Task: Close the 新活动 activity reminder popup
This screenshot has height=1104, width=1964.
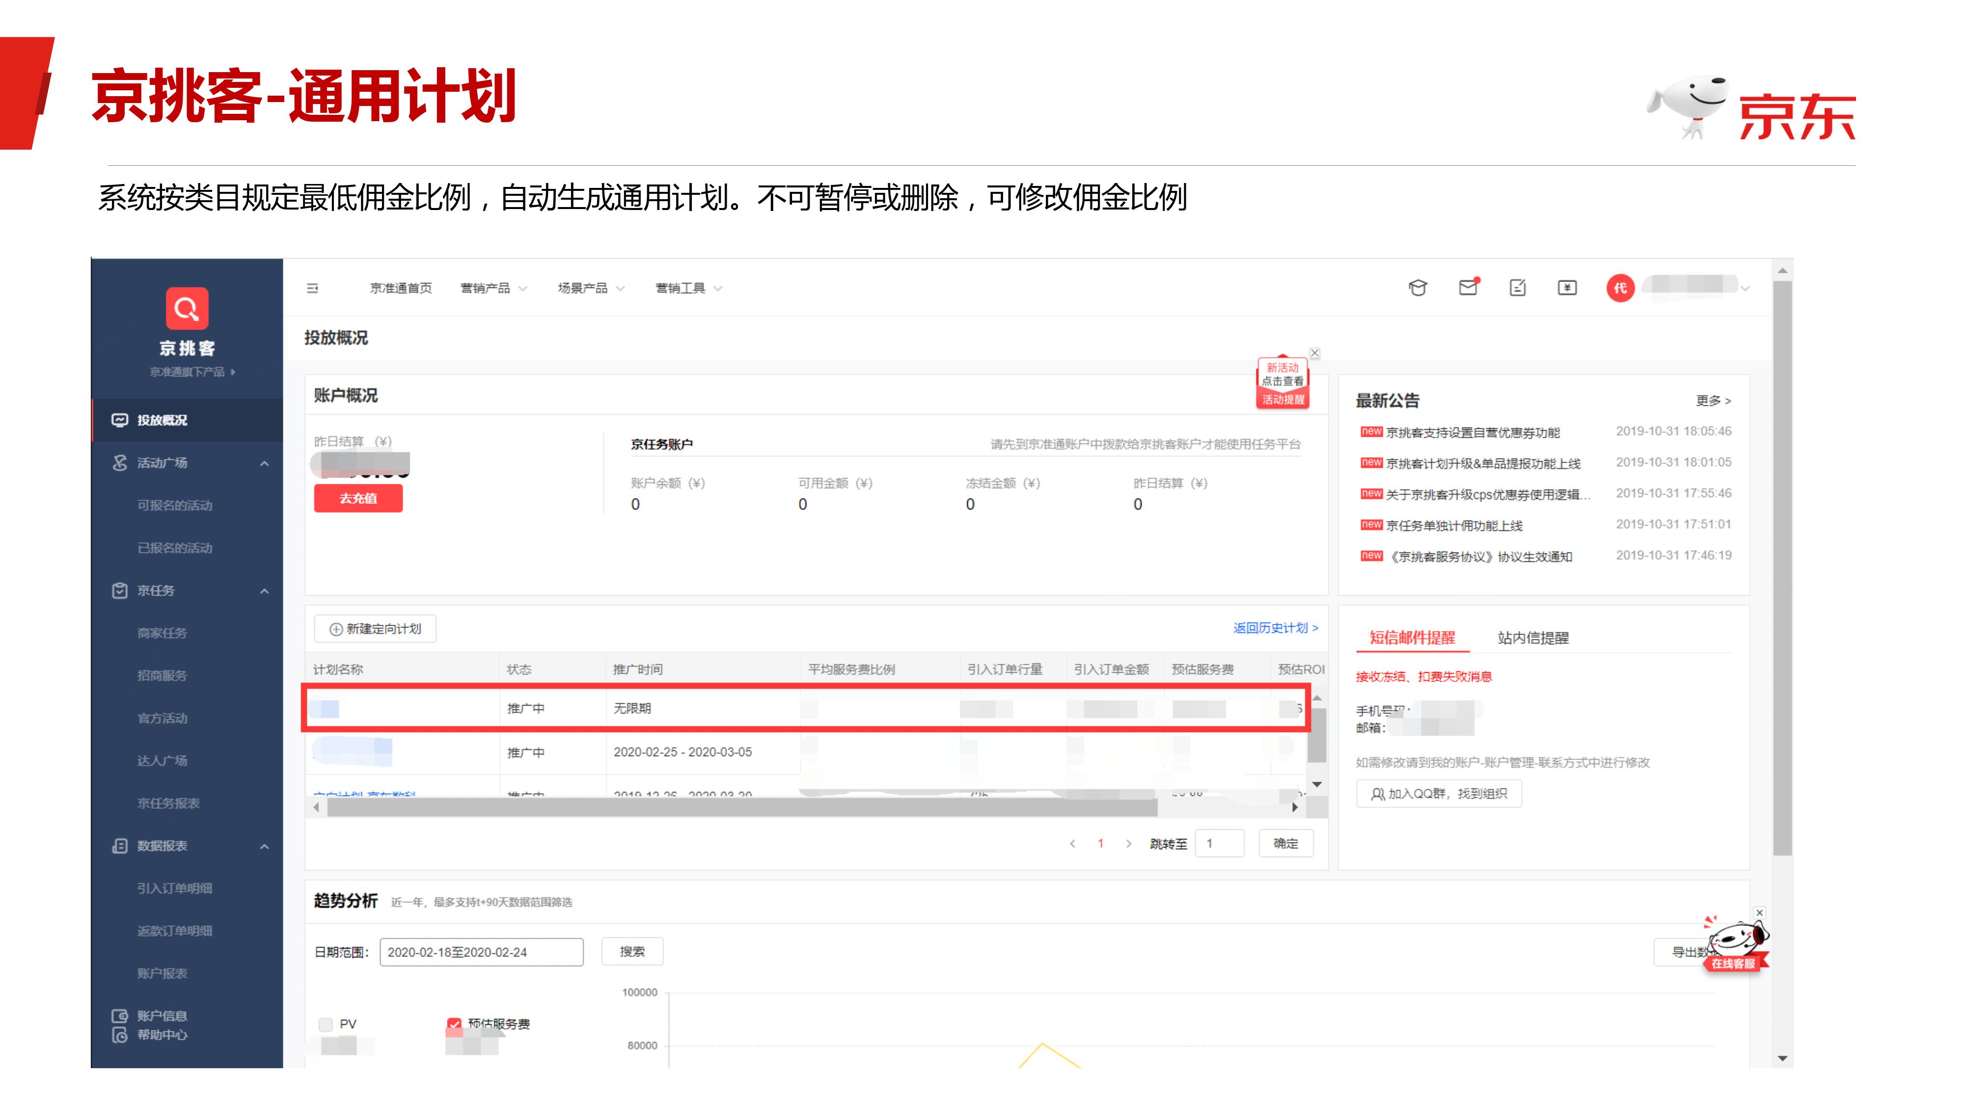Action: point(1314,353)
